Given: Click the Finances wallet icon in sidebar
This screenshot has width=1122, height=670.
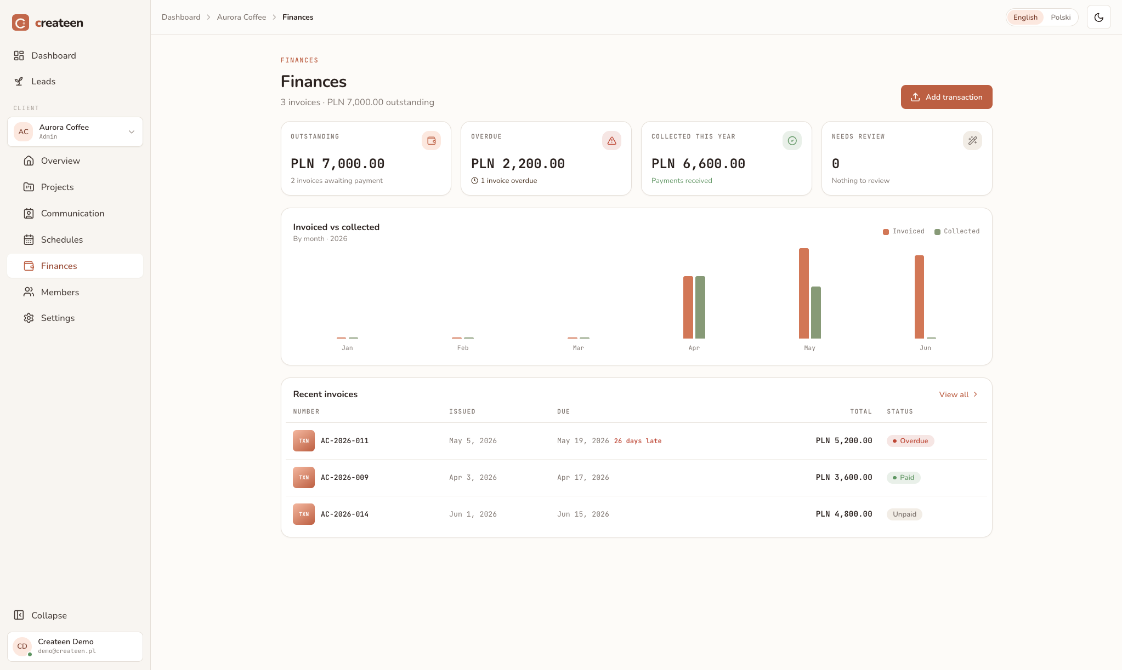Looking at the screenshot, I should coord(29,266).
